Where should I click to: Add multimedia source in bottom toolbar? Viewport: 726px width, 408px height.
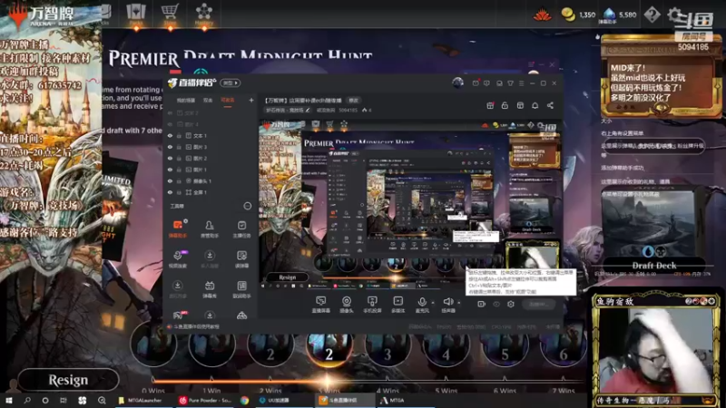[397, 305]
